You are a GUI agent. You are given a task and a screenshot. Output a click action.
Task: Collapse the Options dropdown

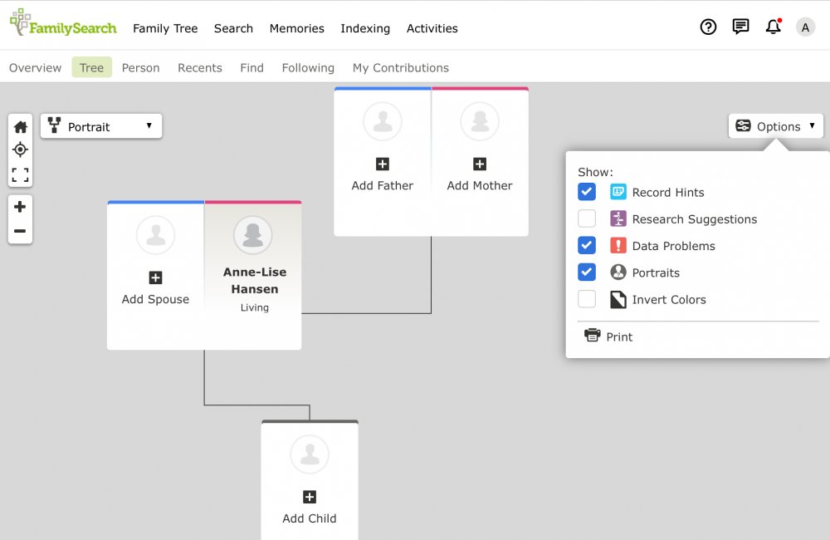[x=776, y=126]
